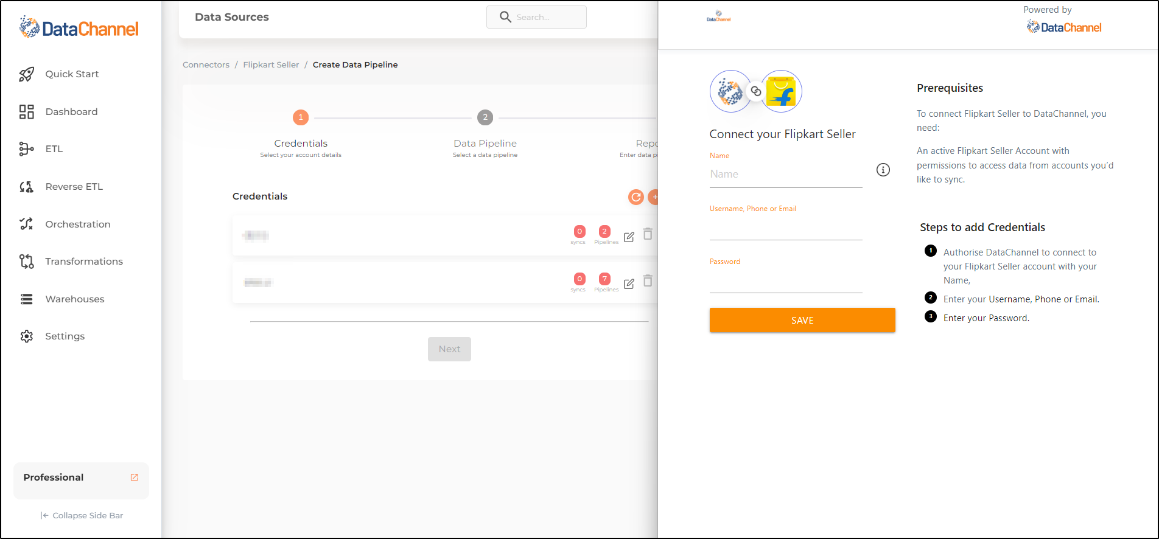Open Quick Start rocket icon
The image size is (1159, 539).
(26, 74)
